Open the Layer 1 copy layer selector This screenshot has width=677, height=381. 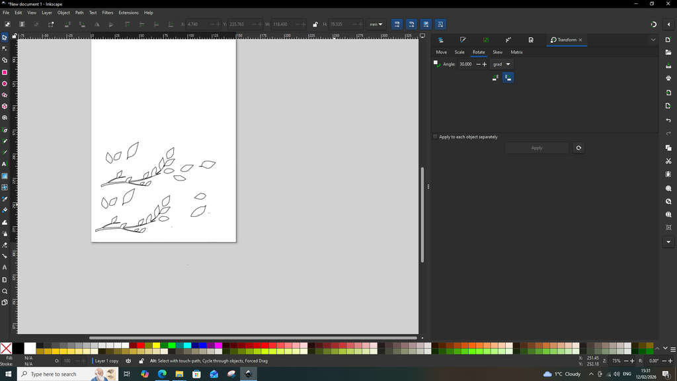tap(106, 361)
